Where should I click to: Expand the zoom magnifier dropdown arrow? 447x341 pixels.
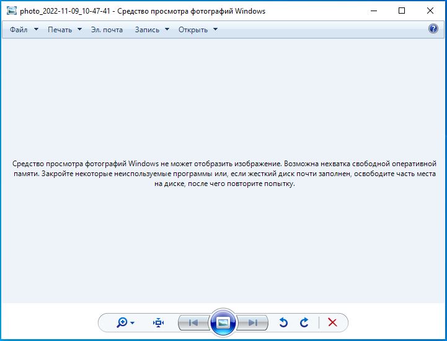point(132,323)
